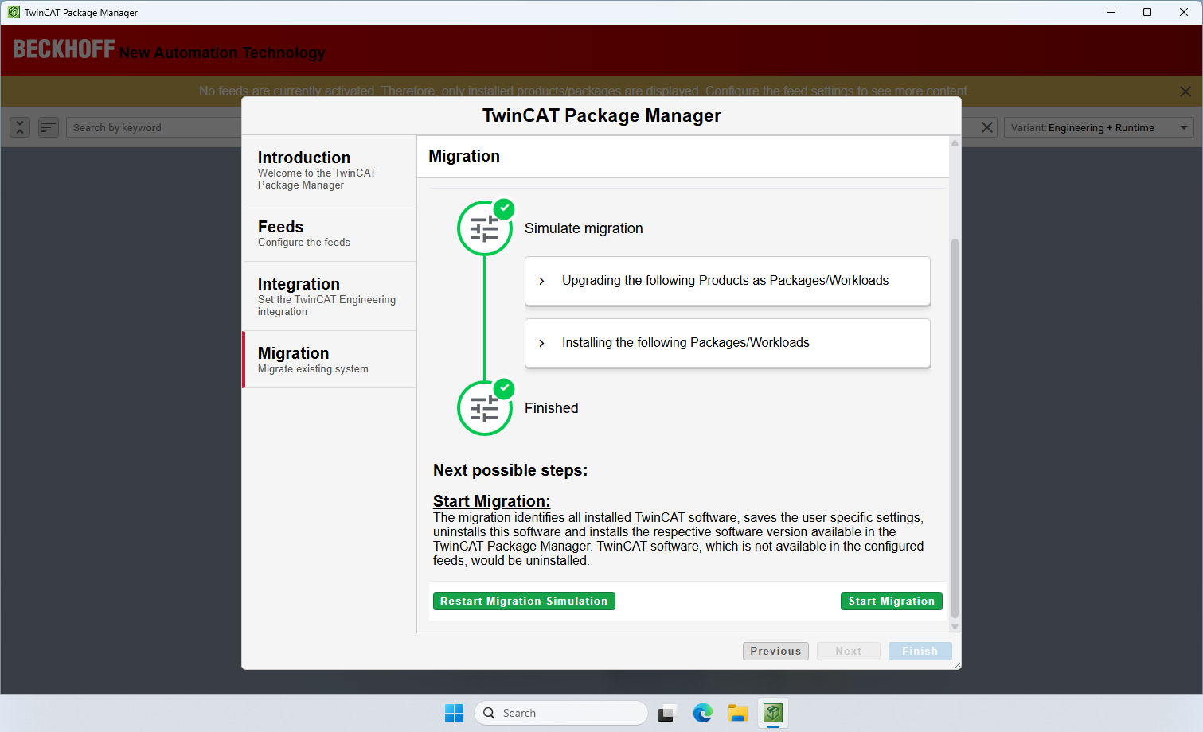Click the collapse-all icon in the toolbar
Screen dimensions: 1203x732
[21, 127]
